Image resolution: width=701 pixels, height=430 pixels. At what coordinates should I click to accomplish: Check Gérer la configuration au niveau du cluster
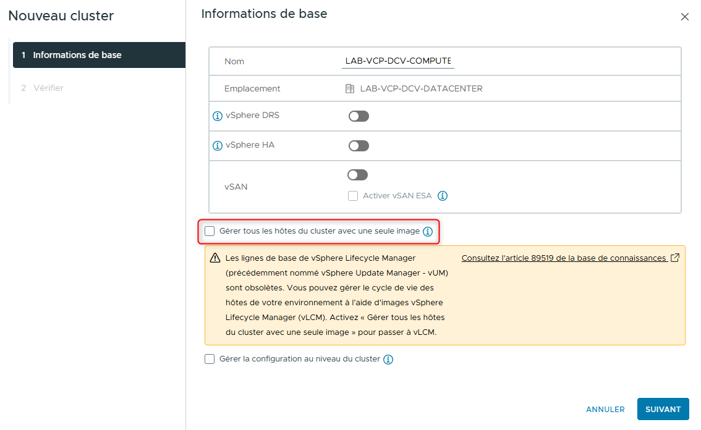(210, 359)
